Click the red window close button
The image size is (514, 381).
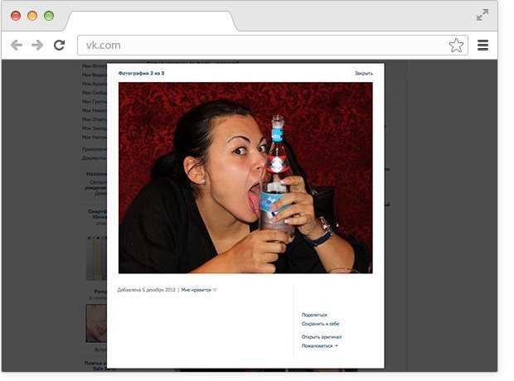[16, 16]
